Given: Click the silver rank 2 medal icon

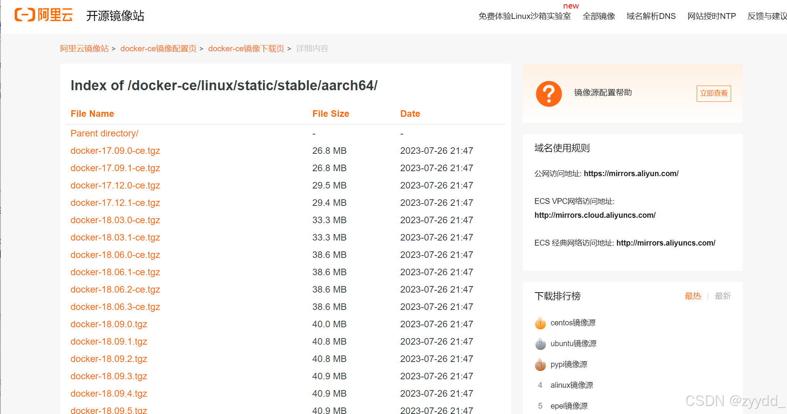Looking at the screenshot, I should coord(540,344).
